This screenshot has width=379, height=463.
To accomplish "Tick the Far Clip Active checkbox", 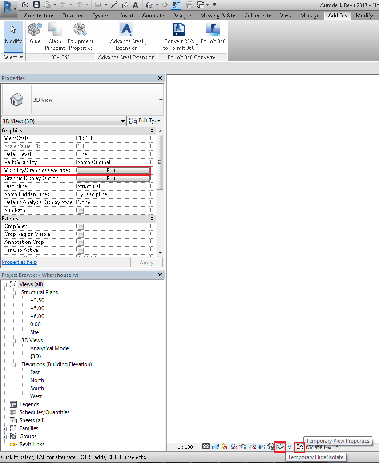I will pyautogui.click(x=81, y=251).
